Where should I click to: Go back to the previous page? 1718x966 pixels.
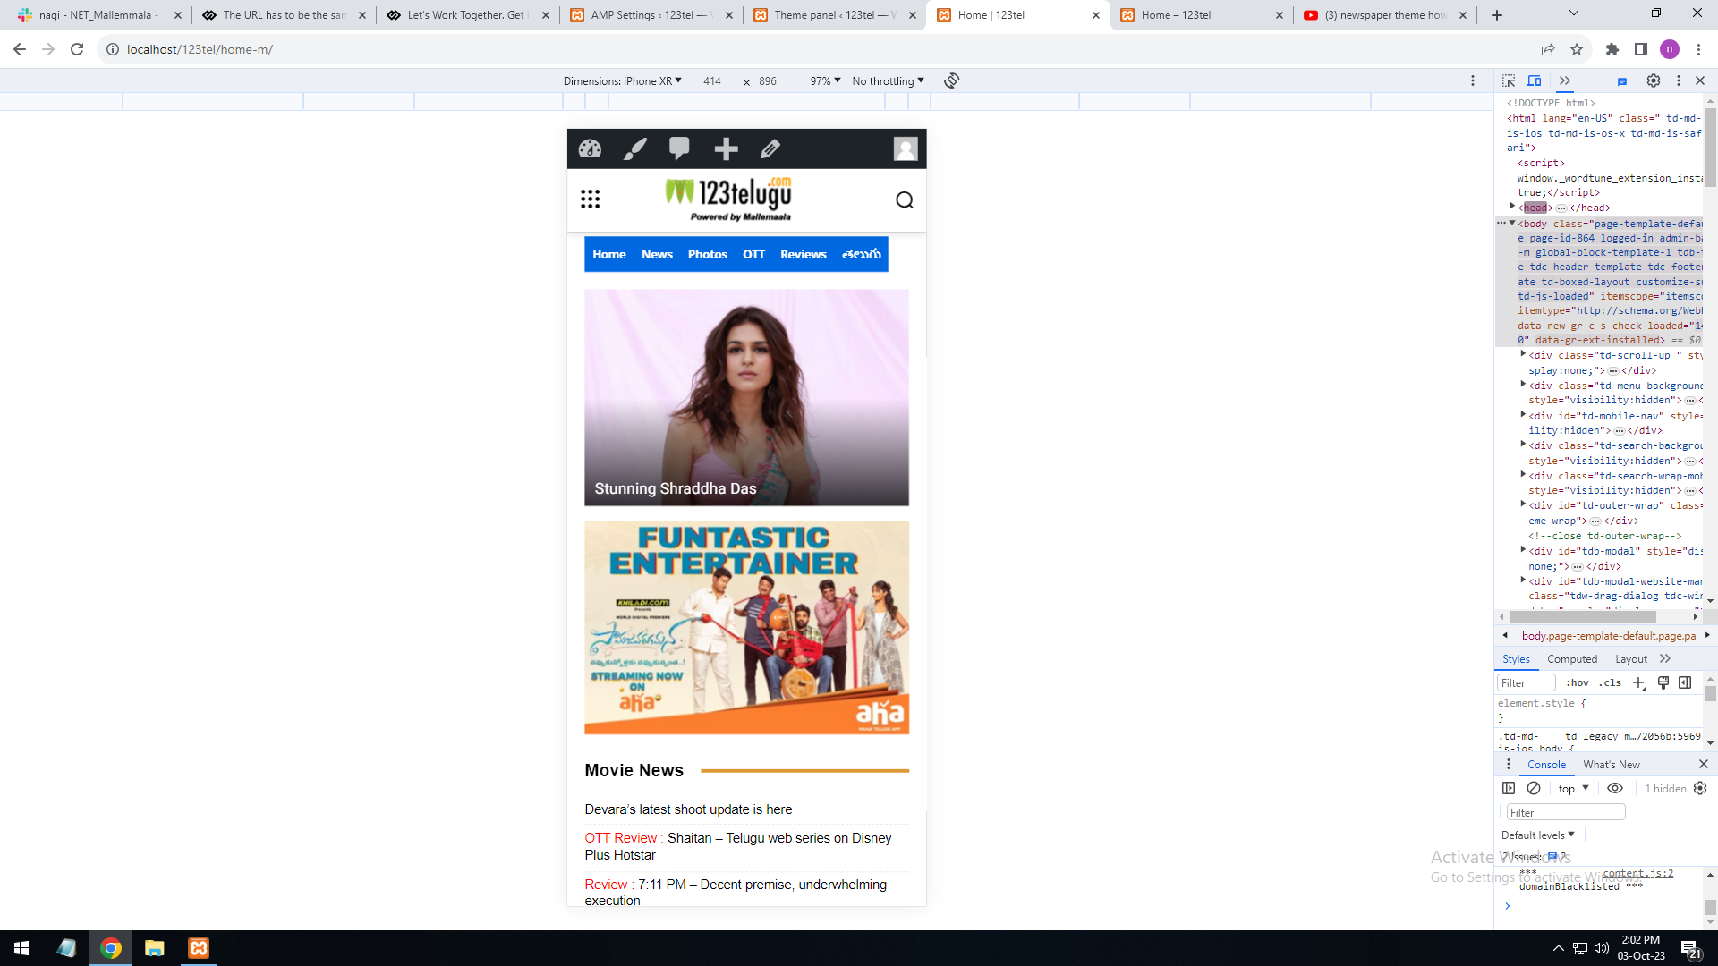coord(20,49)
